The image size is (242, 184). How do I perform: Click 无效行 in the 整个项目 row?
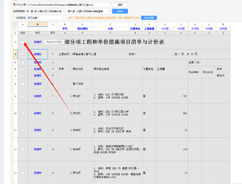[38, 84]
